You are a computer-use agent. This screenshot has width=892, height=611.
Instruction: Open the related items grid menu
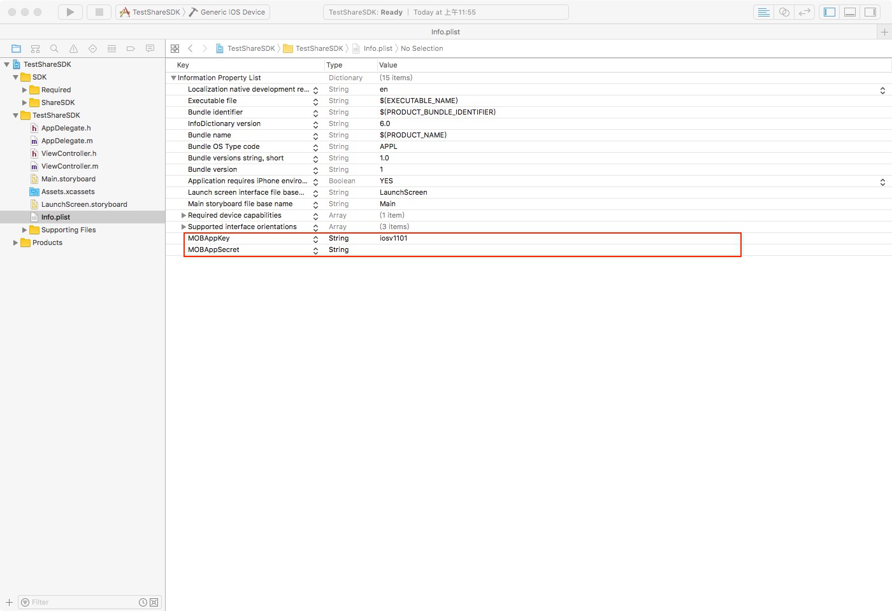[x=175, y=48]
